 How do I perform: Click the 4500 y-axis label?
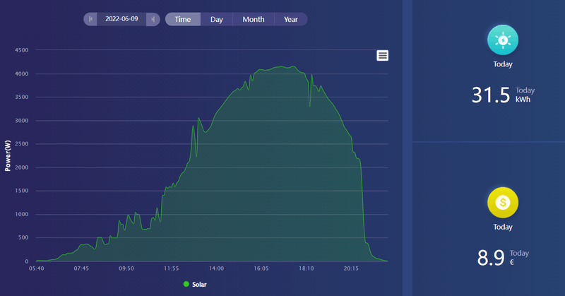pos(22,50)
